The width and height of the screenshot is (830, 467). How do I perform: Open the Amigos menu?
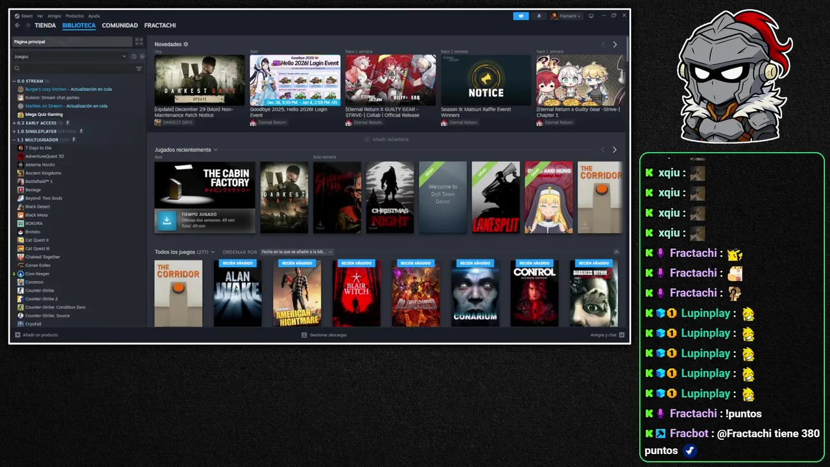[x=54, y=16]
